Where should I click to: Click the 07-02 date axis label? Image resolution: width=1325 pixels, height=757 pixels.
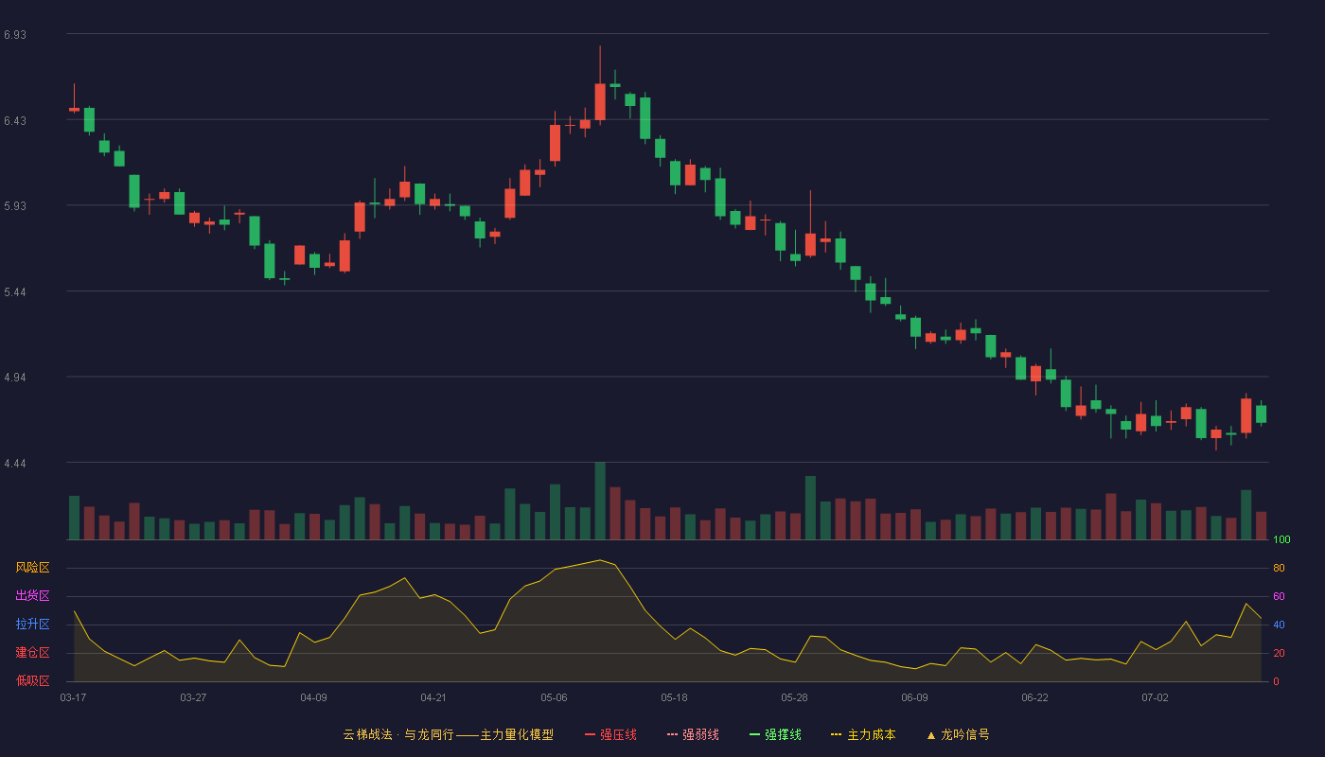(x=1155, y=697)
